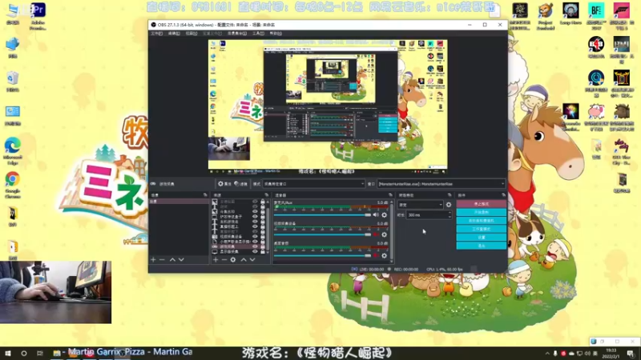Viewport: 641px width, 360px height.
Task: Open the Loop Hero desktop shortcut
Action: [x=570, y=14]
